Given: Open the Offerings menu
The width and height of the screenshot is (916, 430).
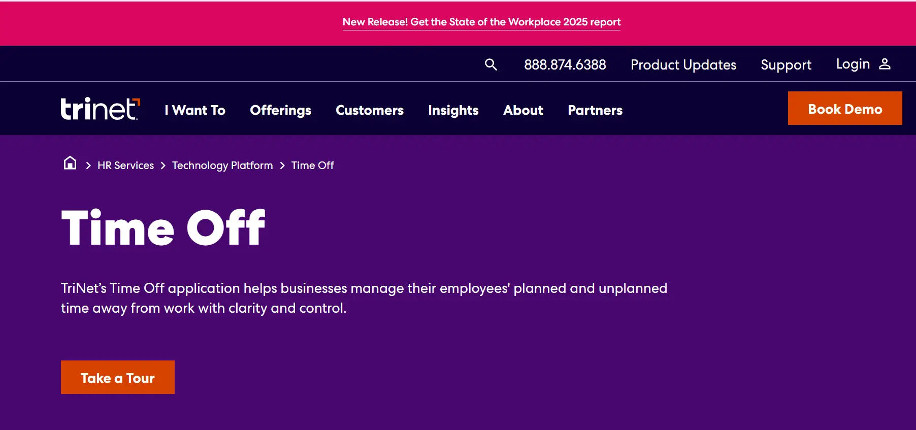Looking at the screenshot, I should pyautogui.click(x=280, y=110).
